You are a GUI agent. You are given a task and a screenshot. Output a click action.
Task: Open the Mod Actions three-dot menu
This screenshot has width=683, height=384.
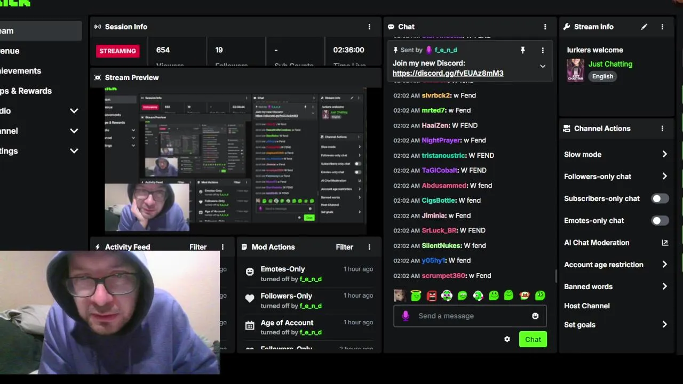369,247
